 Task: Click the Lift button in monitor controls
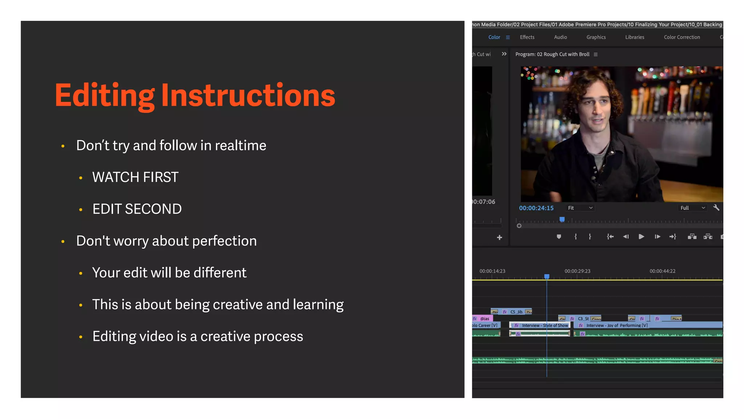click(692, 237)
